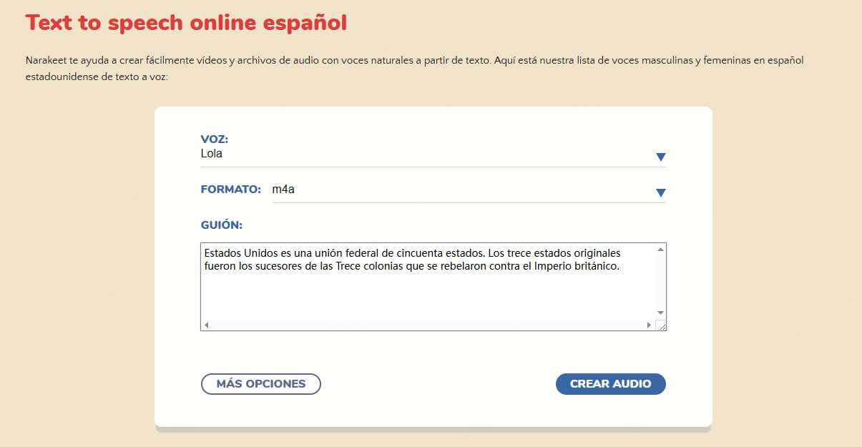The image size is (862, 447).
Task: Click the paragraph starting 'Narakeet te ayuda'
Action: click(414, 68)
